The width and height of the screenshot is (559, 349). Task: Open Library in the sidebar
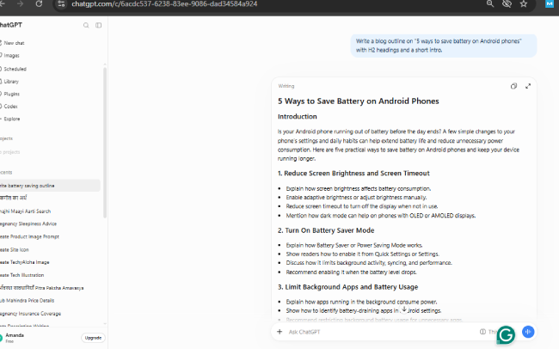point(11,82)
